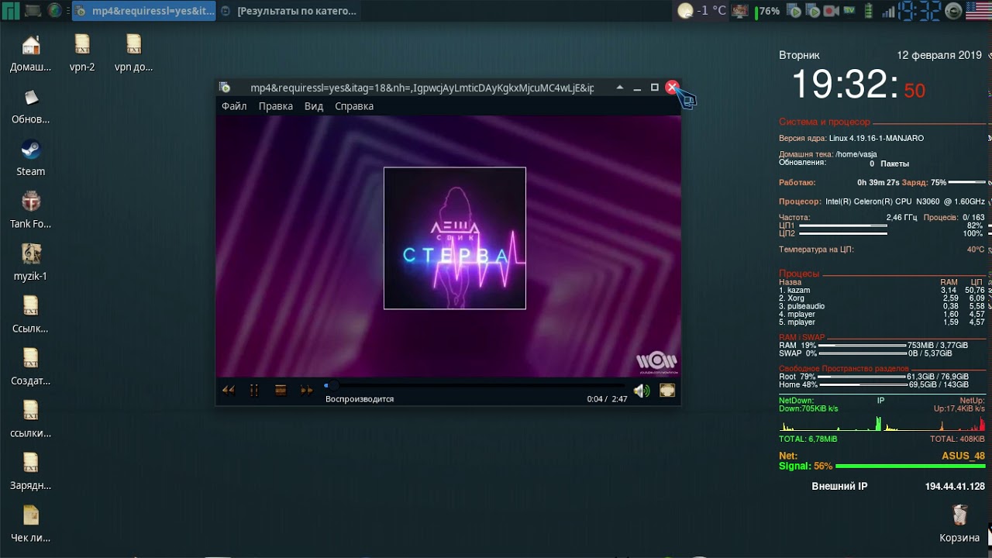Select the Чек ли... desktop file icon

(31, 525)
